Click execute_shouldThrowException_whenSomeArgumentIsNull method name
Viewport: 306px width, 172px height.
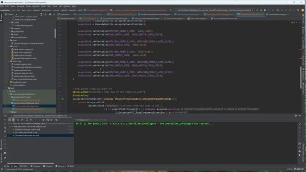[x=138, y=99]
